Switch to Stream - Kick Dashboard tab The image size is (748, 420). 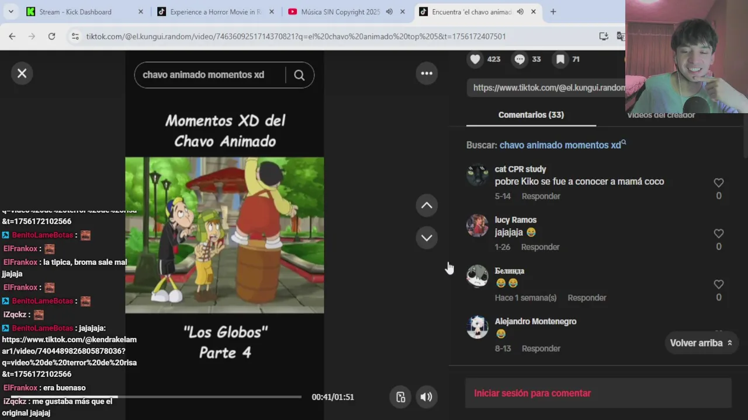[x=75, y=12]
